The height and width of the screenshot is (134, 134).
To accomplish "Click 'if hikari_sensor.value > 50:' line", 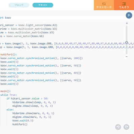I will pos(27,98).
